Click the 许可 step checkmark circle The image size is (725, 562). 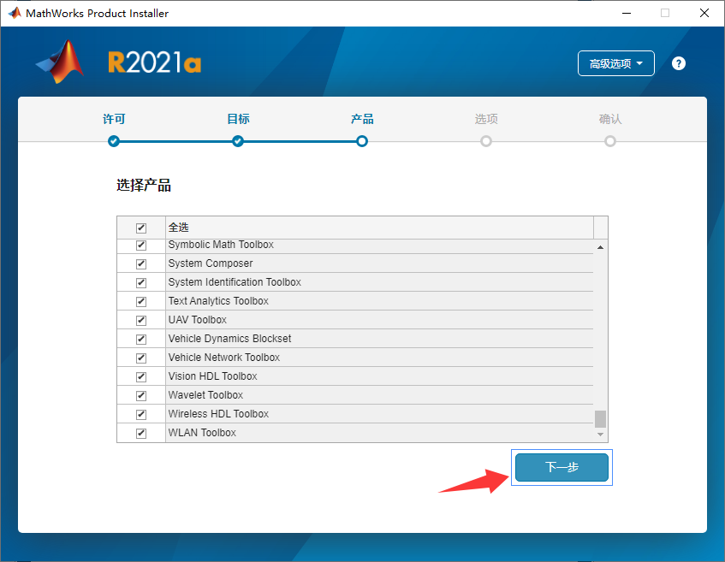tap(114, 141)
